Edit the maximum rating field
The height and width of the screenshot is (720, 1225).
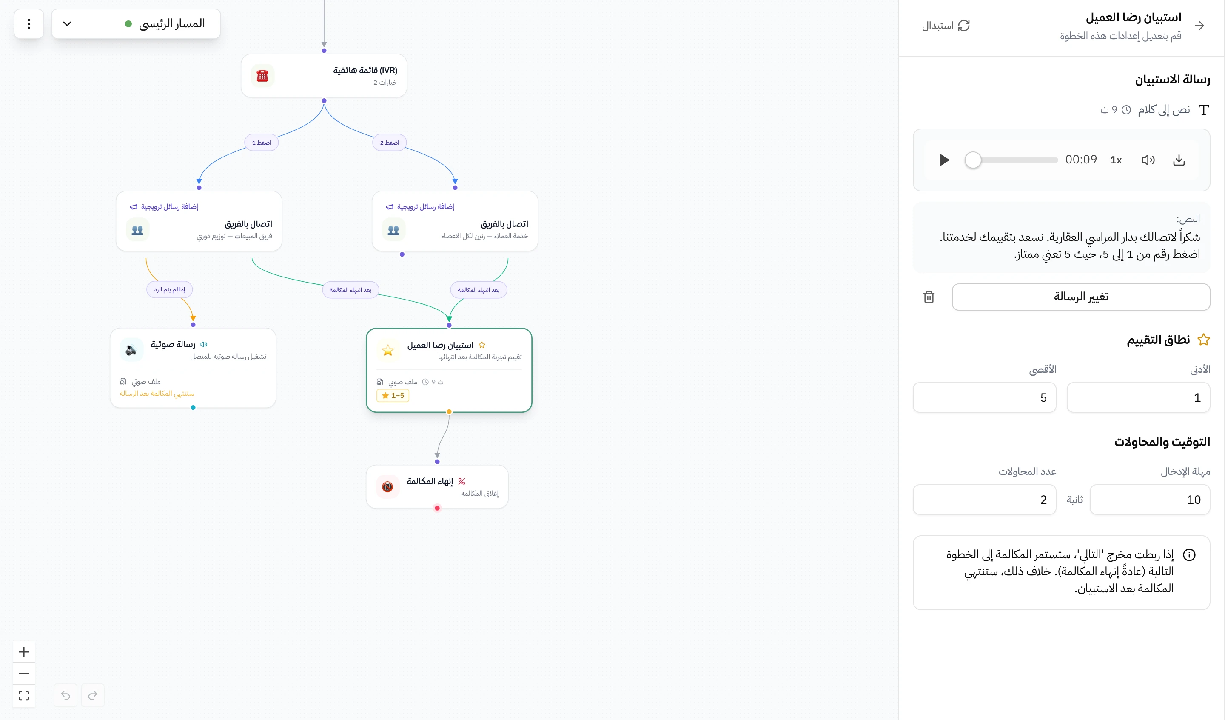coord(984,397)
